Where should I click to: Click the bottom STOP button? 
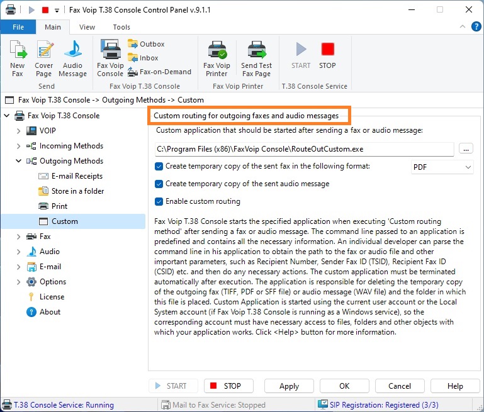tap(228, 386)
